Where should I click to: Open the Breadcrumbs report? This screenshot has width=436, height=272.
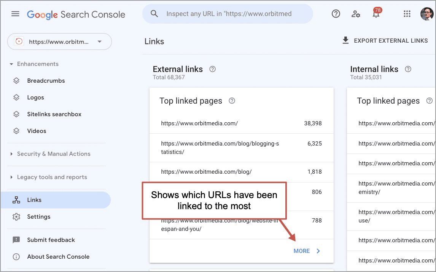click(46, 81)
